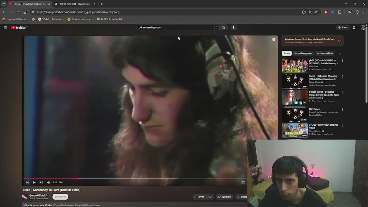This screenshot has width=368, height=207.
Task: Skip to the next video in player
Action: point(41,182)
